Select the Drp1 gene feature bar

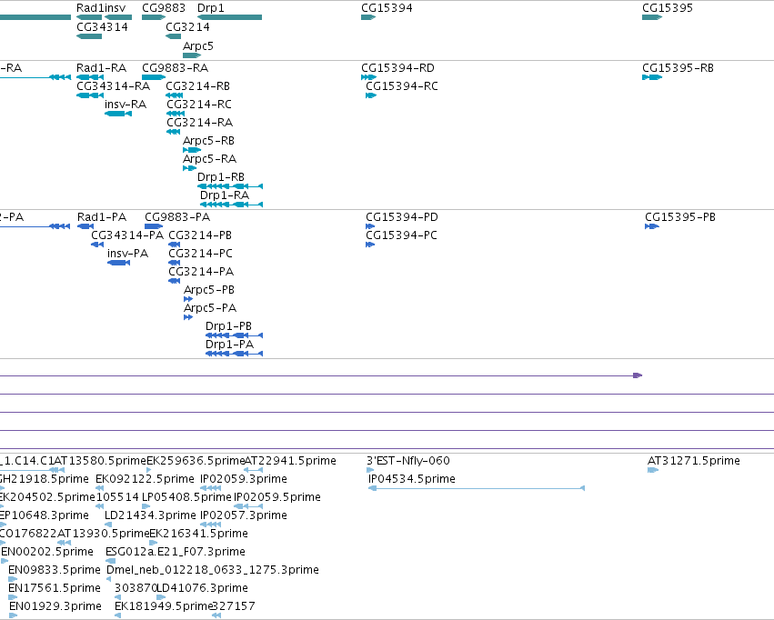coord(229,17)
